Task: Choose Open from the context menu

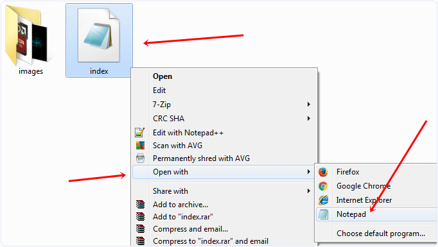Action: point(162,76)
